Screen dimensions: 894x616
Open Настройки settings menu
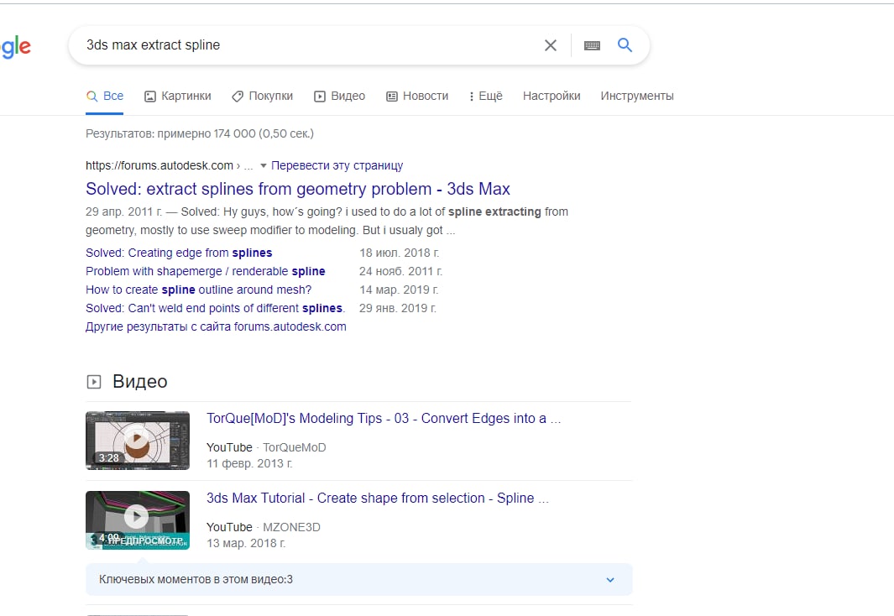point(552,96)
